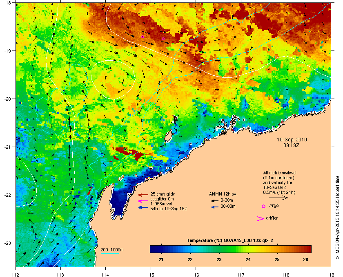Click the magenta seaglider 0m arrow symbol
This screenshot has height=277, width=343.
(143, 201)
